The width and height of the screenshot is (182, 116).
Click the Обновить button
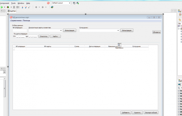pyautogui.click(x=157, y=32)
